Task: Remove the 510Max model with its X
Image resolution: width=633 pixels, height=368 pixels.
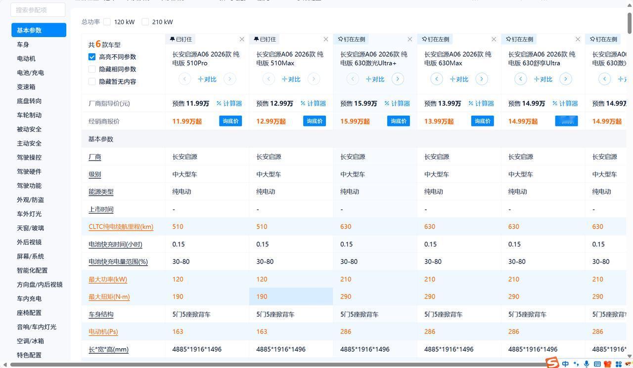Action: 326,39
